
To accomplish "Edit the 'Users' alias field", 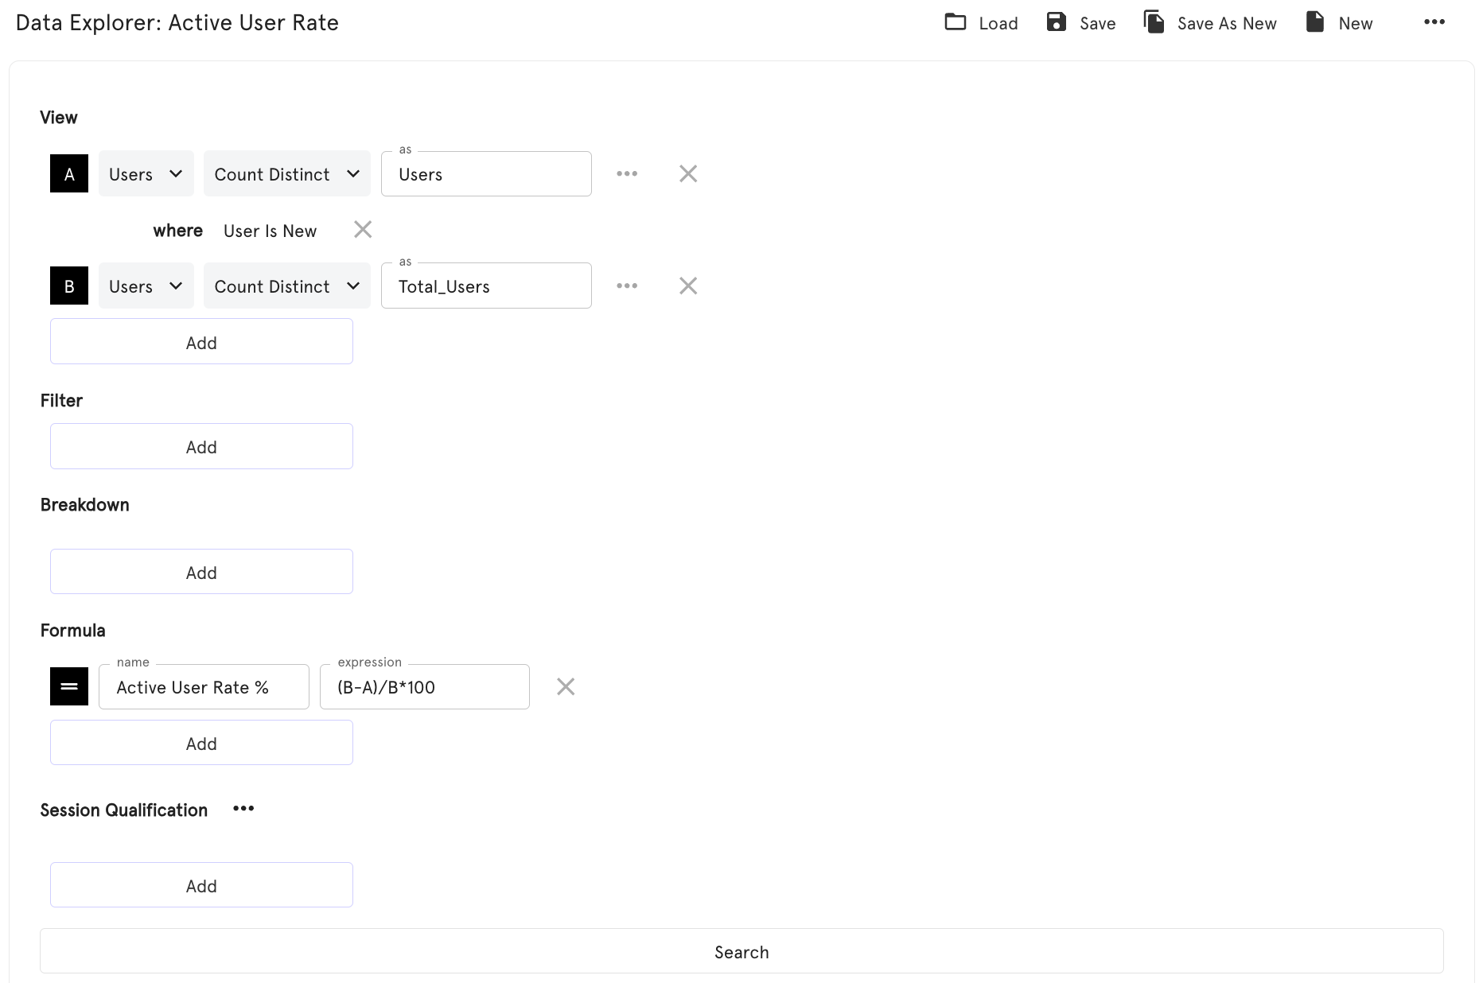I will point(486,173).
